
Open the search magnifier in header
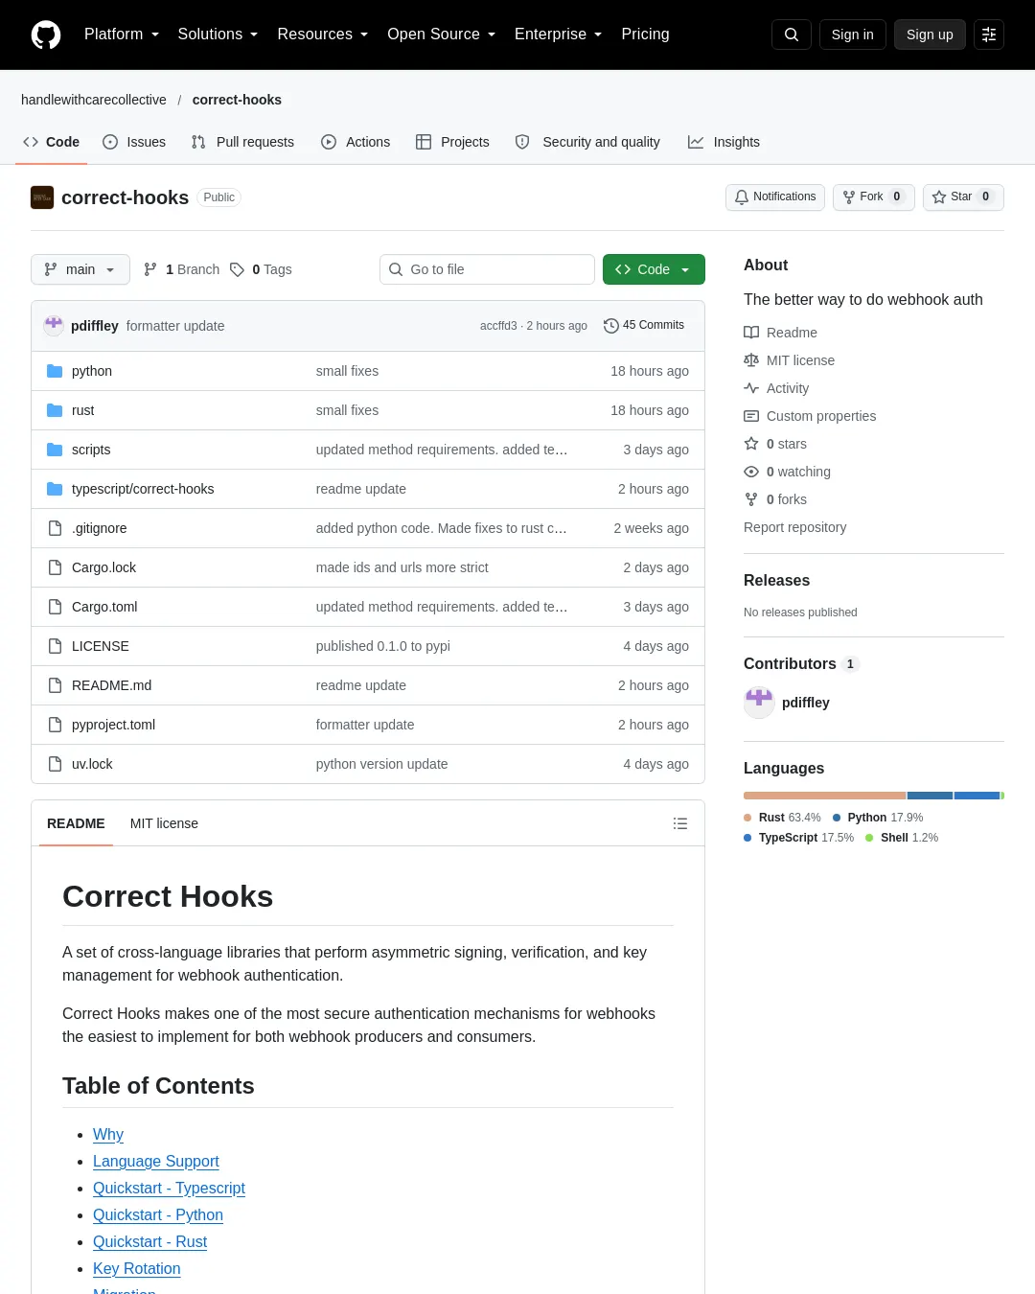pos(792,35)
